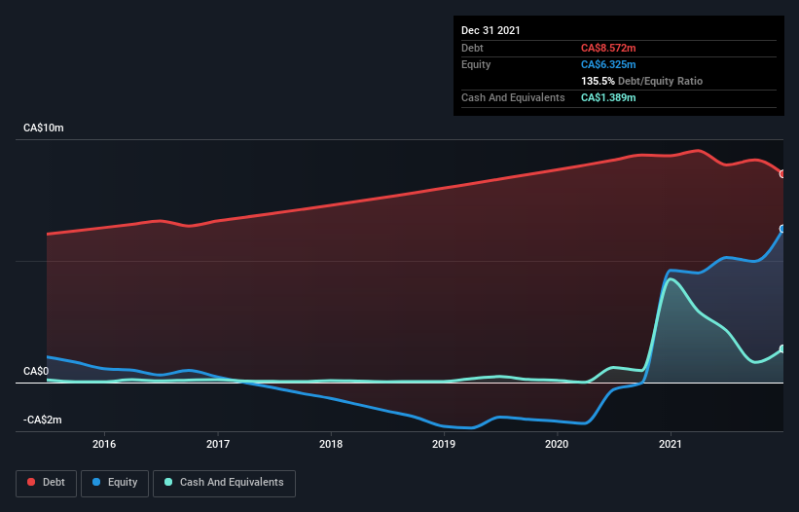Viewport: 799px width, 512px height.
Task: Click the CA$10m y-axis label
Action: pos(44,128)
